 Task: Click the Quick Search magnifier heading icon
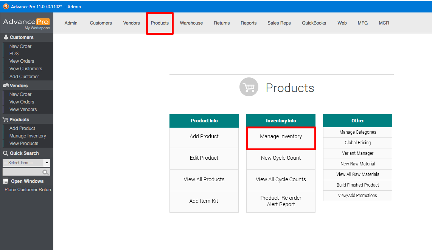6,153
